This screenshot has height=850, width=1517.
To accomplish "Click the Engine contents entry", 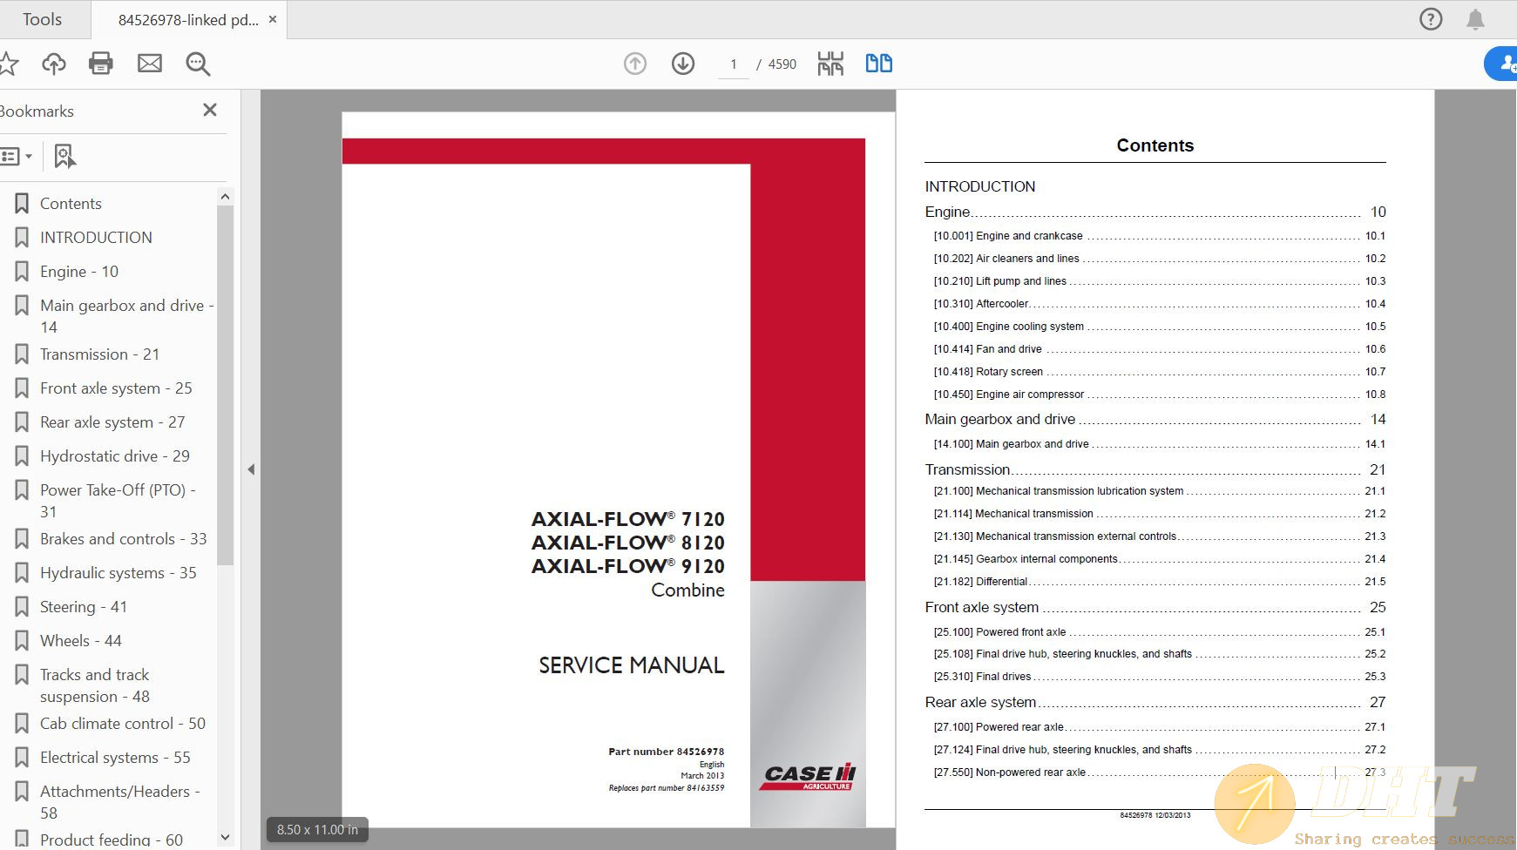I will [1155, 212].
